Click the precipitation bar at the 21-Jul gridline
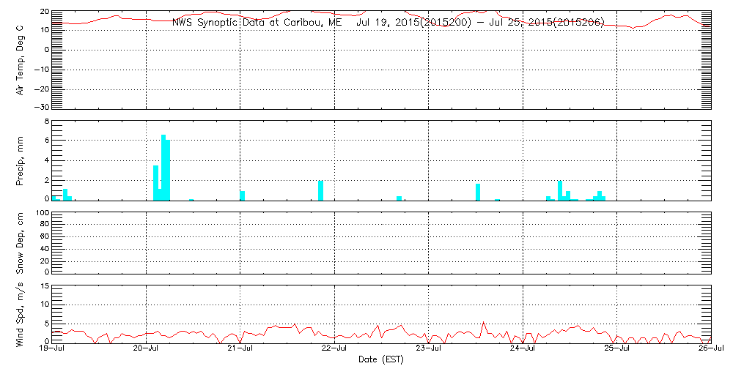This screenshot has width=733, height=366. tap(243, 195)
